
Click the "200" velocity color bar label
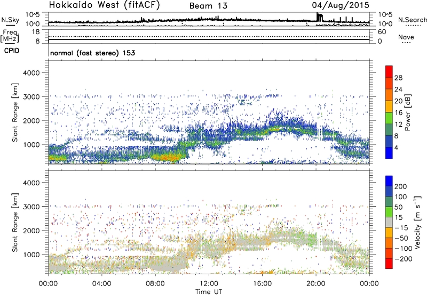point(401,186)
